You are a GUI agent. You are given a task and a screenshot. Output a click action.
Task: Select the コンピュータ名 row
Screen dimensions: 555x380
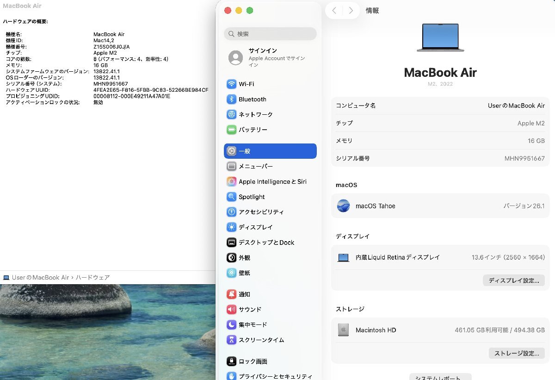(x=440, y=106)
